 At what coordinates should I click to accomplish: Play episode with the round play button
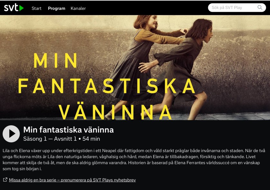[11, 134]
